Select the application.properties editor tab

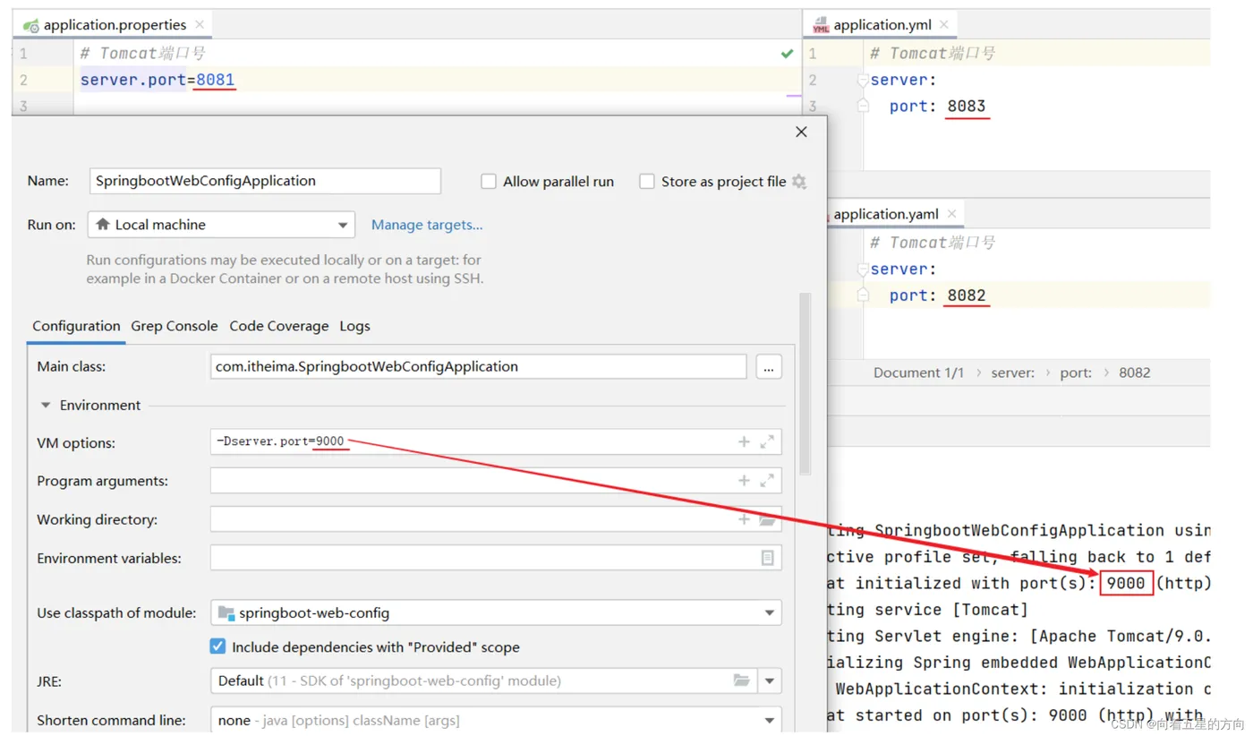coord(115,25)
